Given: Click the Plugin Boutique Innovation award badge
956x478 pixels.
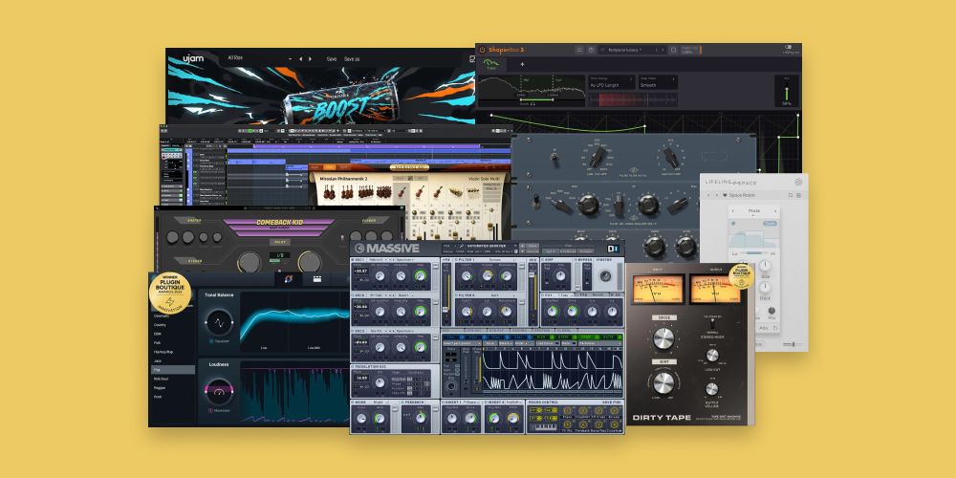Looking at the screenshot, I should [170, 293].
